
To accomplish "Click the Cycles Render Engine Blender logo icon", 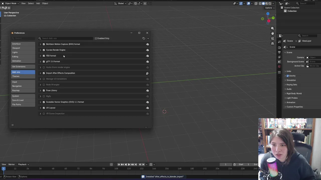I will tap(147, 50).
